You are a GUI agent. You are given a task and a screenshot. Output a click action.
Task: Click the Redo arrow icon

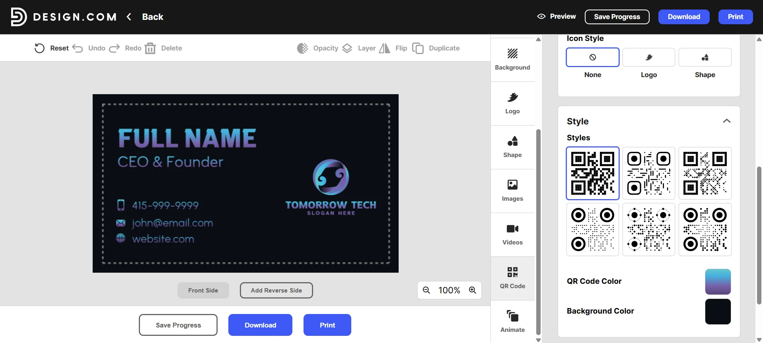pyautogui.click(x=115, y=48)
